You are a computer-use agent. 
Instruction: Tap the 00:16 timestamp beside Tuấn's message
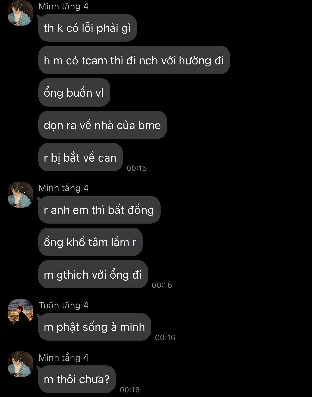point(165,337)
